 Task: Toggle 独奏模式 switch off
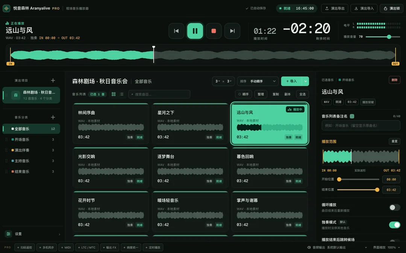(x=395, y=225)
